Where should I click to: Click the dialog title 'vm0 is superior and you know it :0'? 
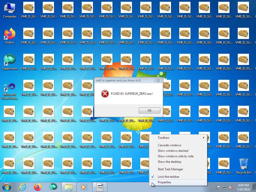pos(118,80)
